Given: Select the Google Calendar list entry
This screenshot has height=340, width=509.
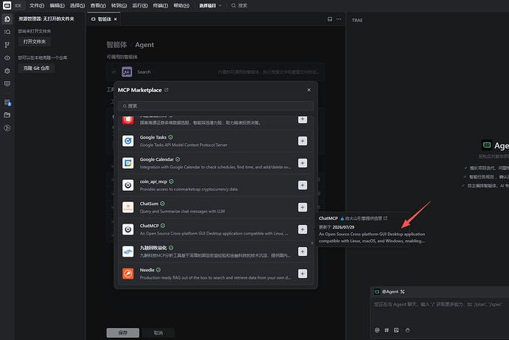Looking at the screenshot, I should [x=215, y=163].
